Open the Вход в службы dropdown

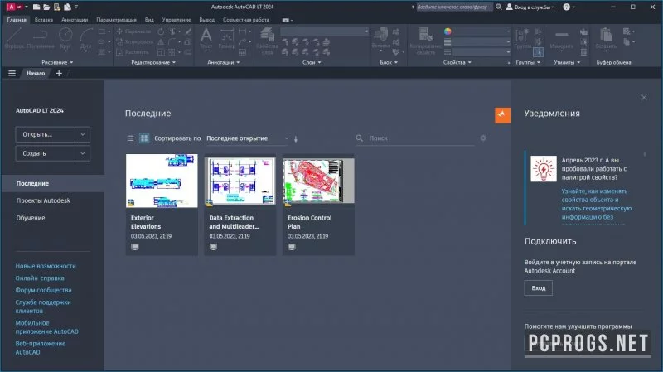coord(530,7)
